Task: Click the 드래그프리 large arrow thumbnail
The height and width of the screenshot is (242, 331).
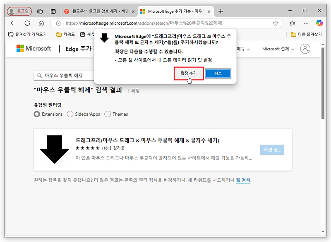Action: 55,149
